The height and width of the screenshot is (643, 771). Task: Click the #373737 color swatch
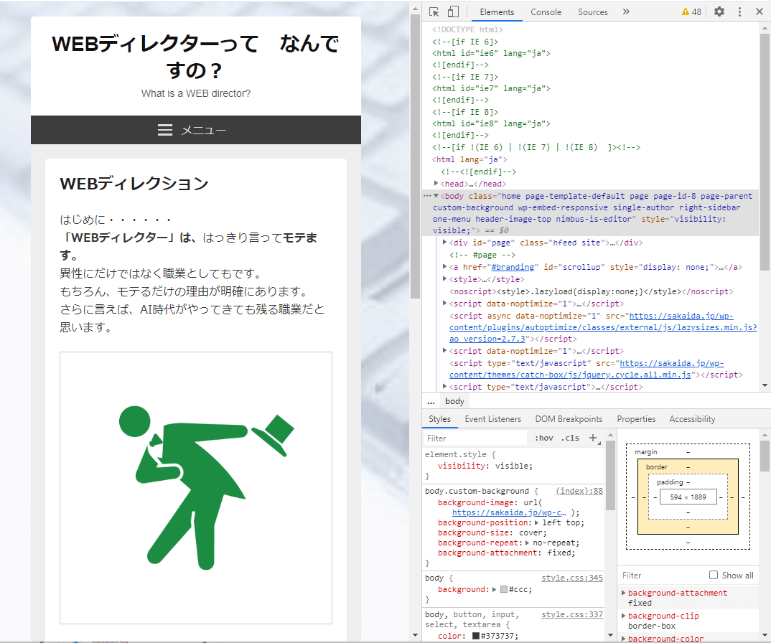pyautogui.click(x=476, y=636)
